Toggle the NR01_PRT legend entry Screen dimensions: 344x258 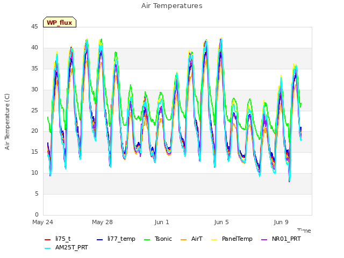pyautogui.click(x=281, y=239)
